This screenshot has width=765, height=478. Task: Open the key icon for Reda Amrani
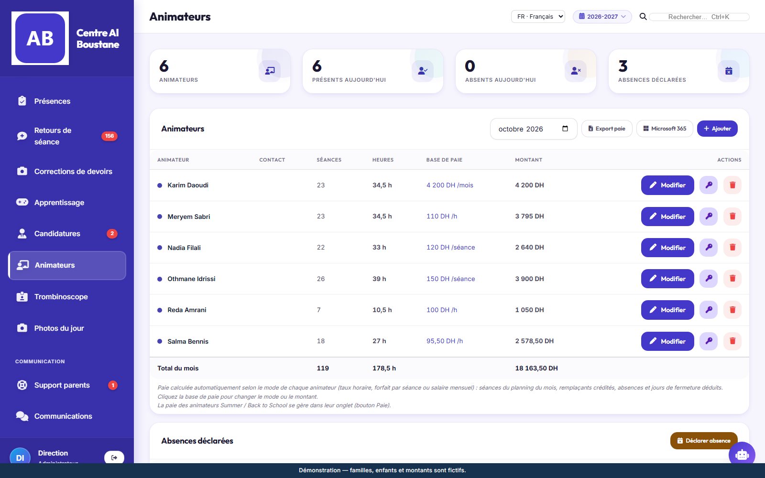pos(709,310)
